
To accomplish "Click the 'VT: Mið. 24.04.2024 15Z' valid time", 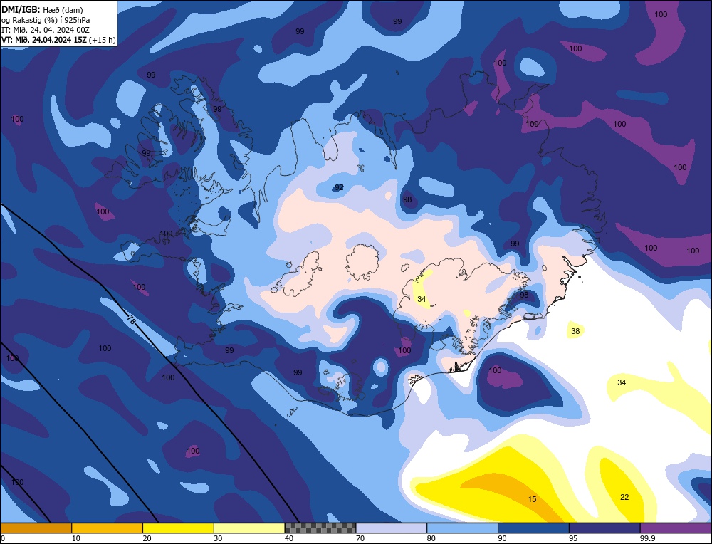I will click(44, 40).
